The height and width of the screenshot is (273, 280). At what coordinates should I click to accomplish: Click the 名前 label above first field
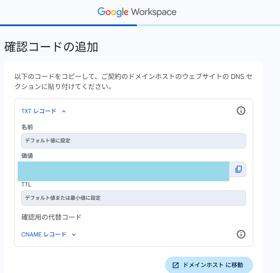click(27, 127)
